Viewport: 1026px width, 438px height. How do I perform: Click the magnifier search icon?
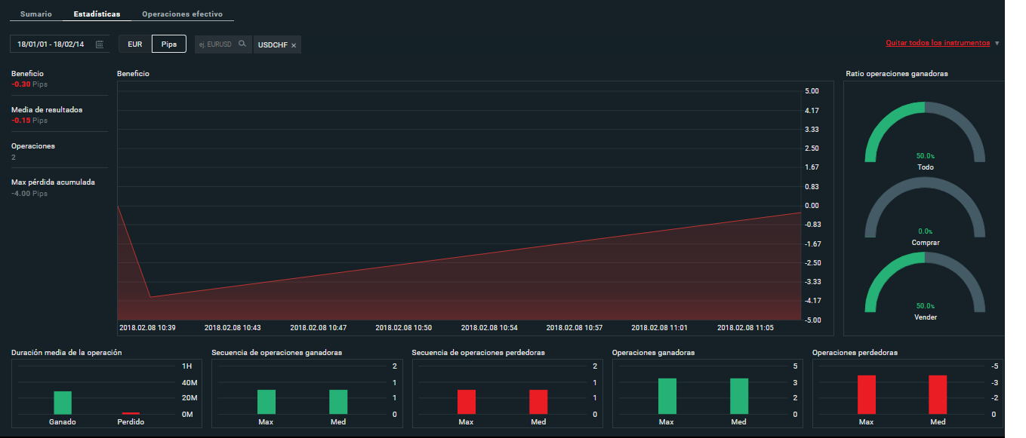(242, 44)
